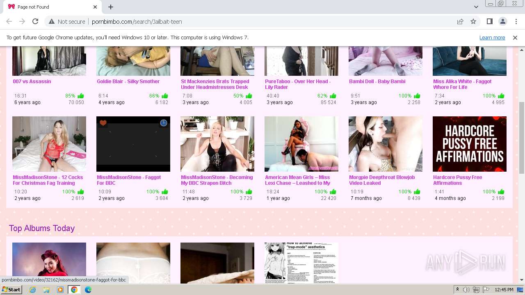Open the Windows Start menu
This screenshot has height=295, width=525.
[x=11, y=290]
